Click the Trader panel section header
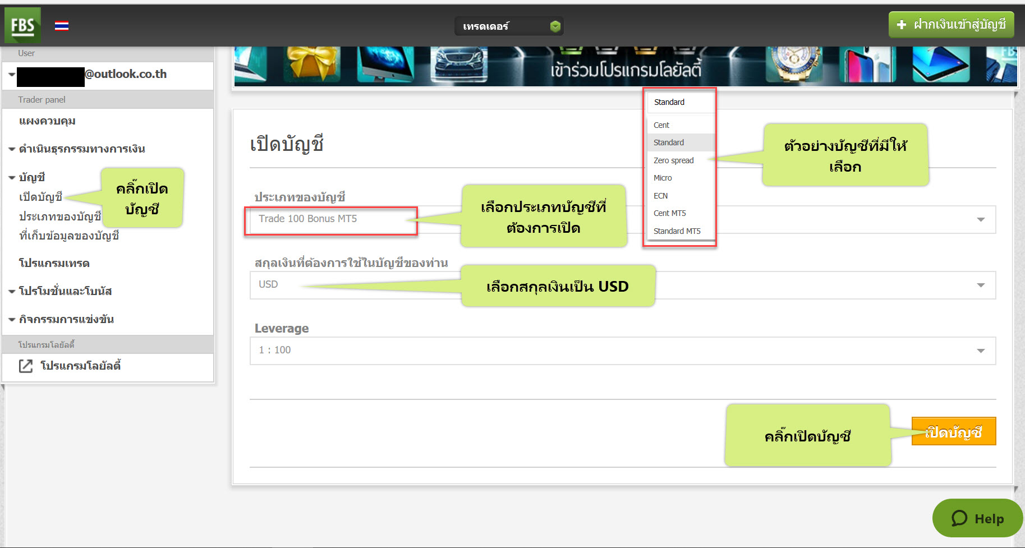1025x548 pixels. click(x=108, y=99)
